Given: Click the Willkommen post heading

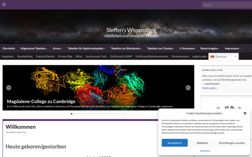Looking at the screenshot, I should (21, 127).
